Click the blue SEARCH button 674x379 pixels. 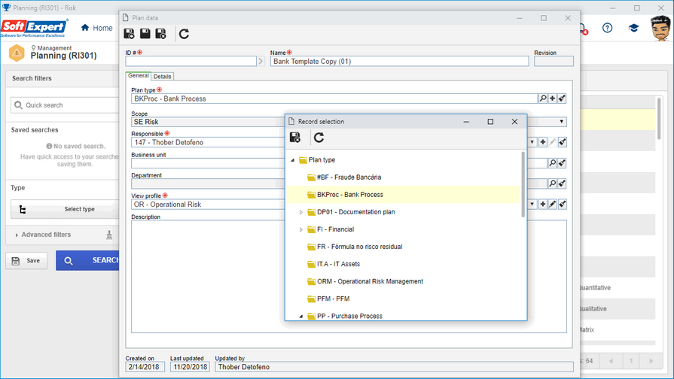pyautogui.click(x=87, y=260)
